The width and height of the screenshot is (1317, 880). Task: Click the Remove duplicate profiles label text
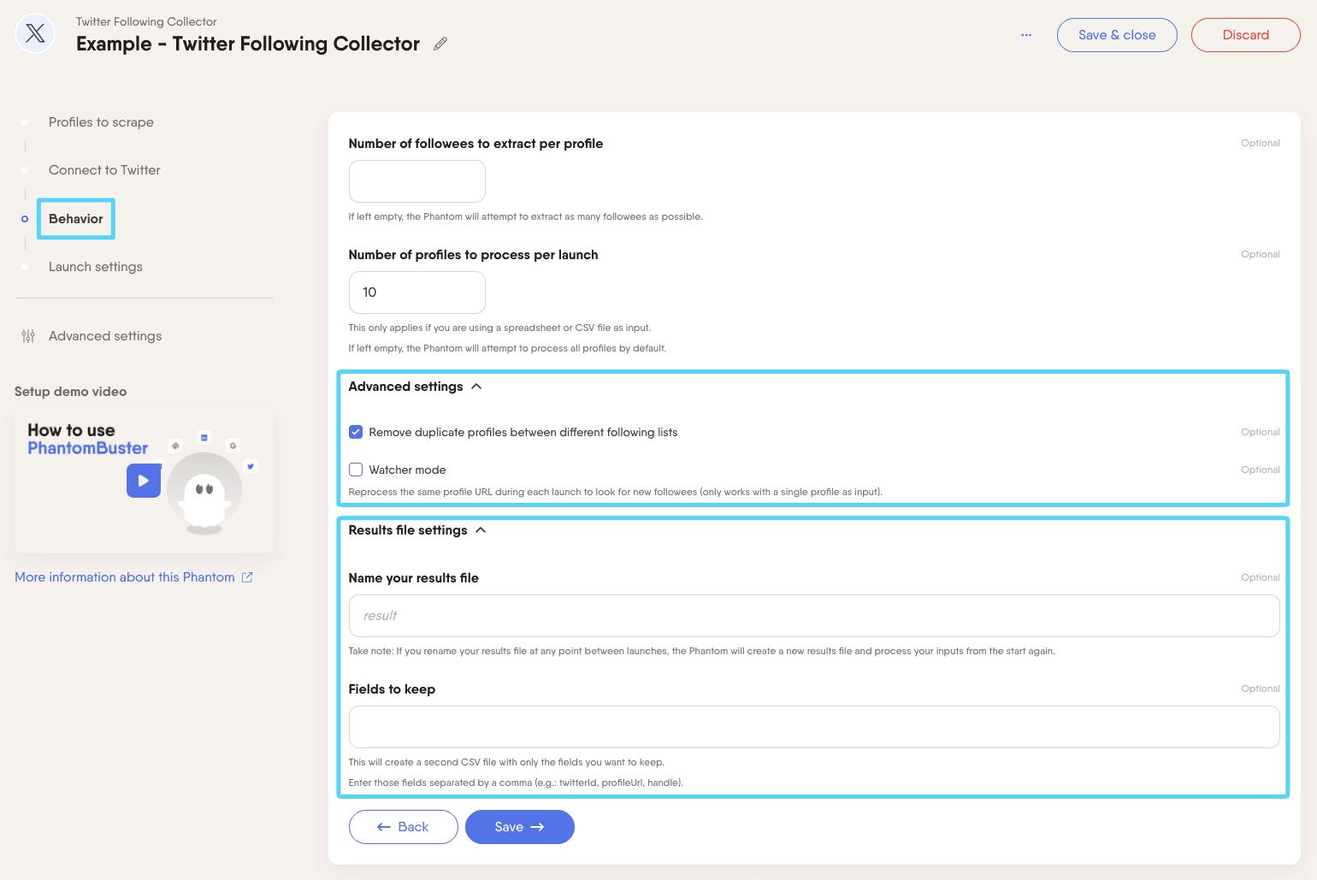coord(523,432)
